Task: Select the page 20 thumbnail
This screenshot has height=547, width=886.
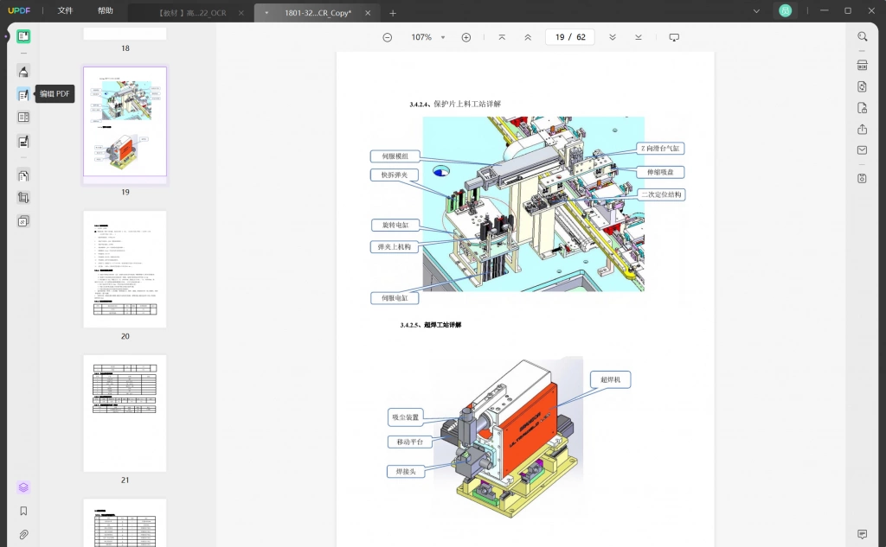Action: pyautogui.click(x=125, y=270)
